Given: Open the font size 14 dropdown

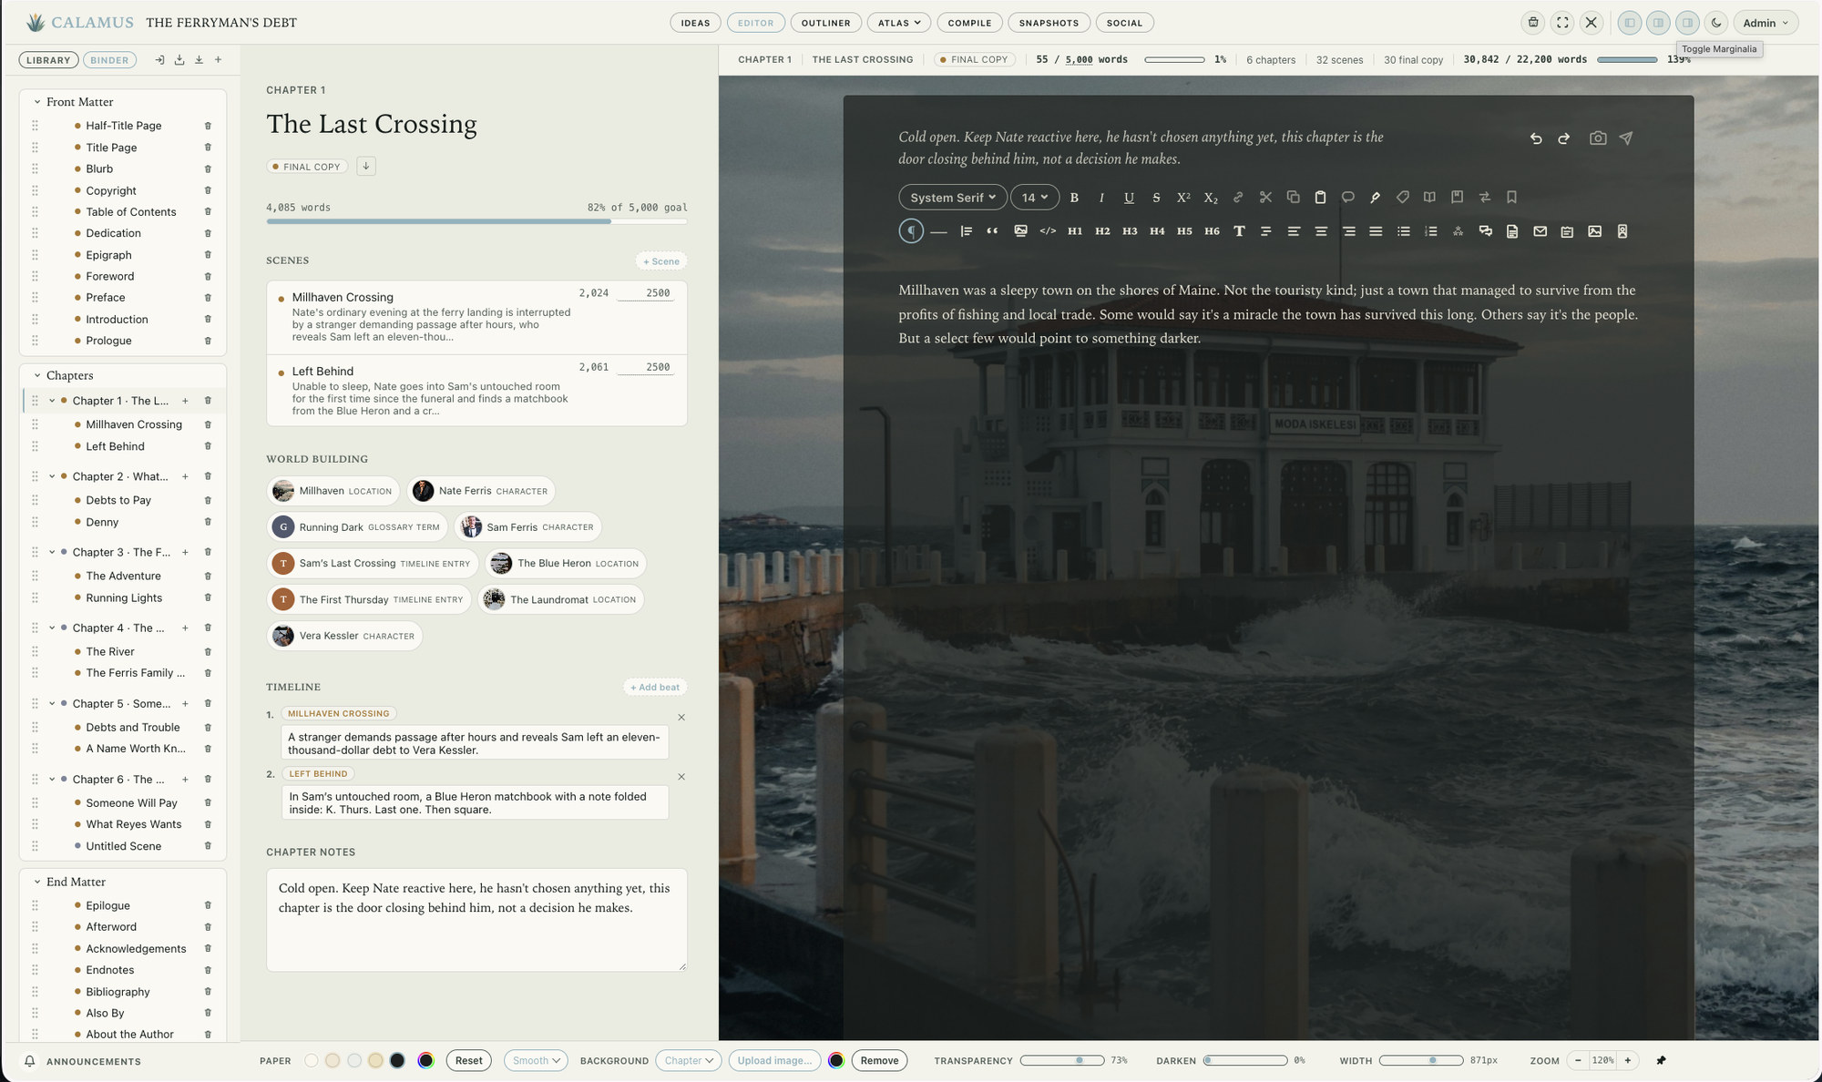Looking at the screenshot, I should point(1035,198).
